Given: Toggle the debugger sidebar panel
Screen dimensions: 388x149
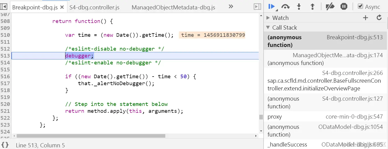Looking at the screenshot, I should point(257,6).
